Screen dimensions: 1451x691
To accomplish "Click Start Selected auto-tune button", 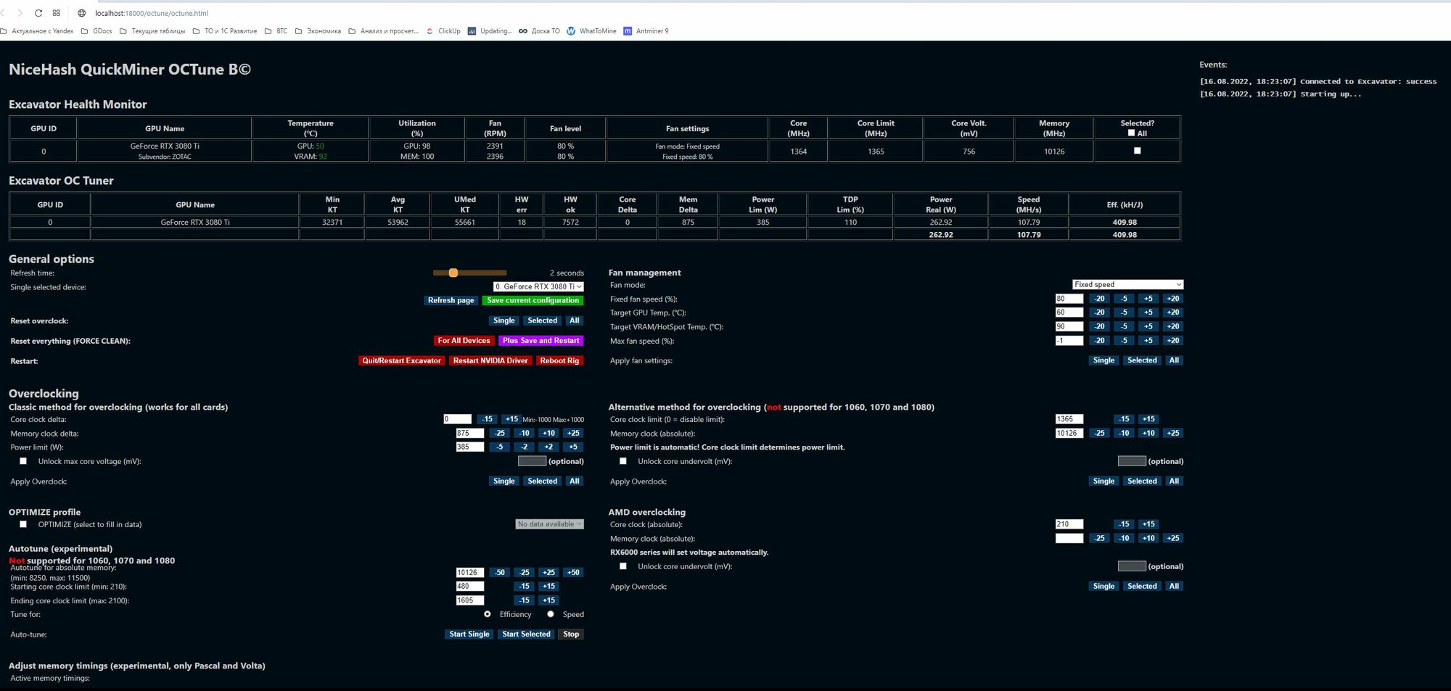I will click(x=526, y=634).
